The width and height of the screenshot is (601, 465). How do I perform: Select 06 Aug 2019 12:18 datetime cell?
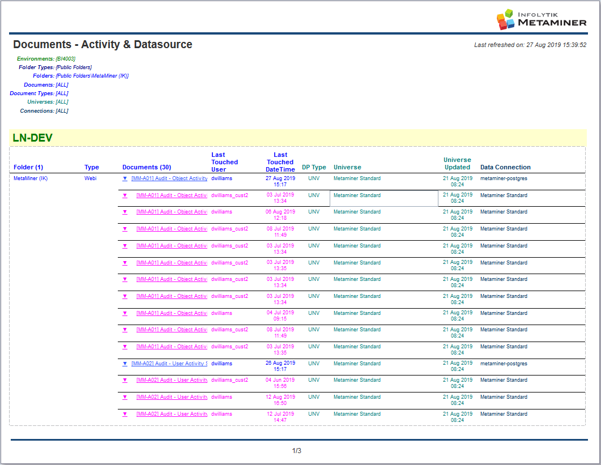280,215
